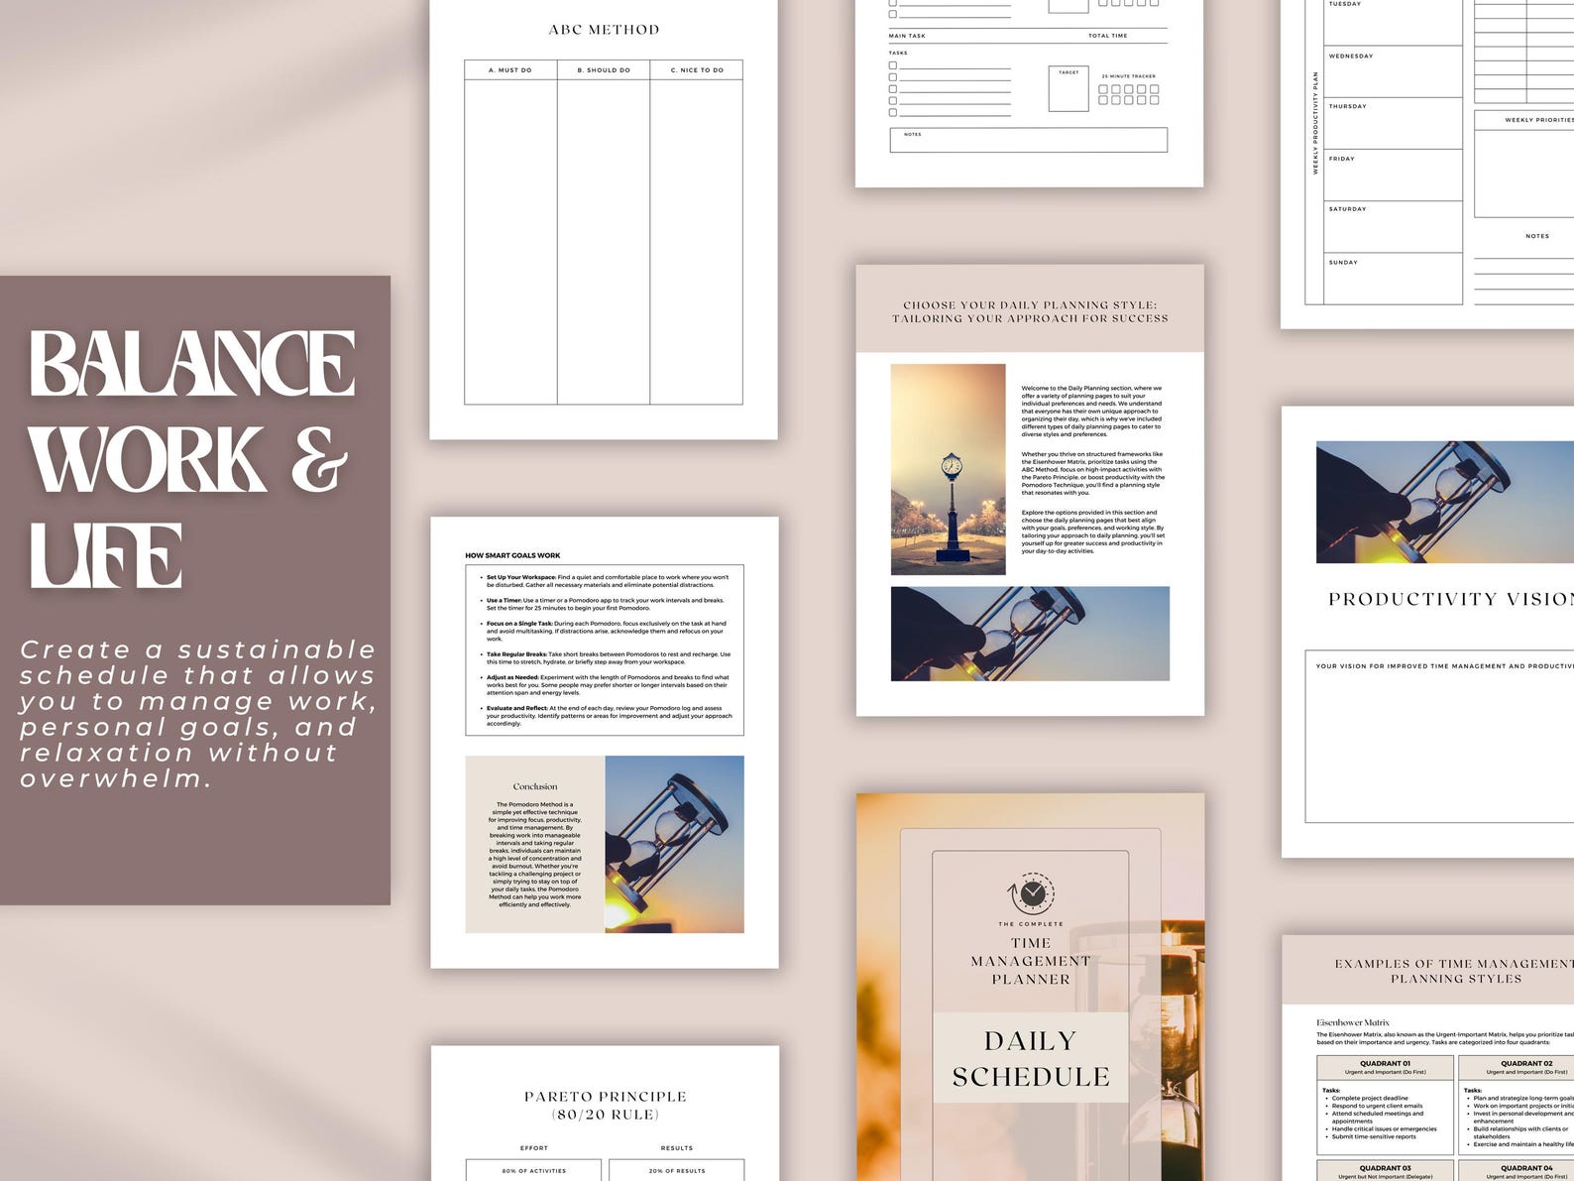This screenshot has width=1574, height=1181.
Task: Click the 'NOTES' heading on the weekly page
Action: [x=1537, y=236]
